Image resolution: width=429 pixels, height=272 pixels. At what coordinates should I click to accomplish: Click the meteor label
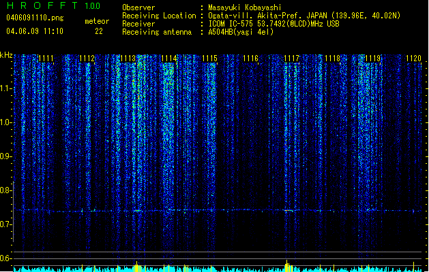(97, 21)
